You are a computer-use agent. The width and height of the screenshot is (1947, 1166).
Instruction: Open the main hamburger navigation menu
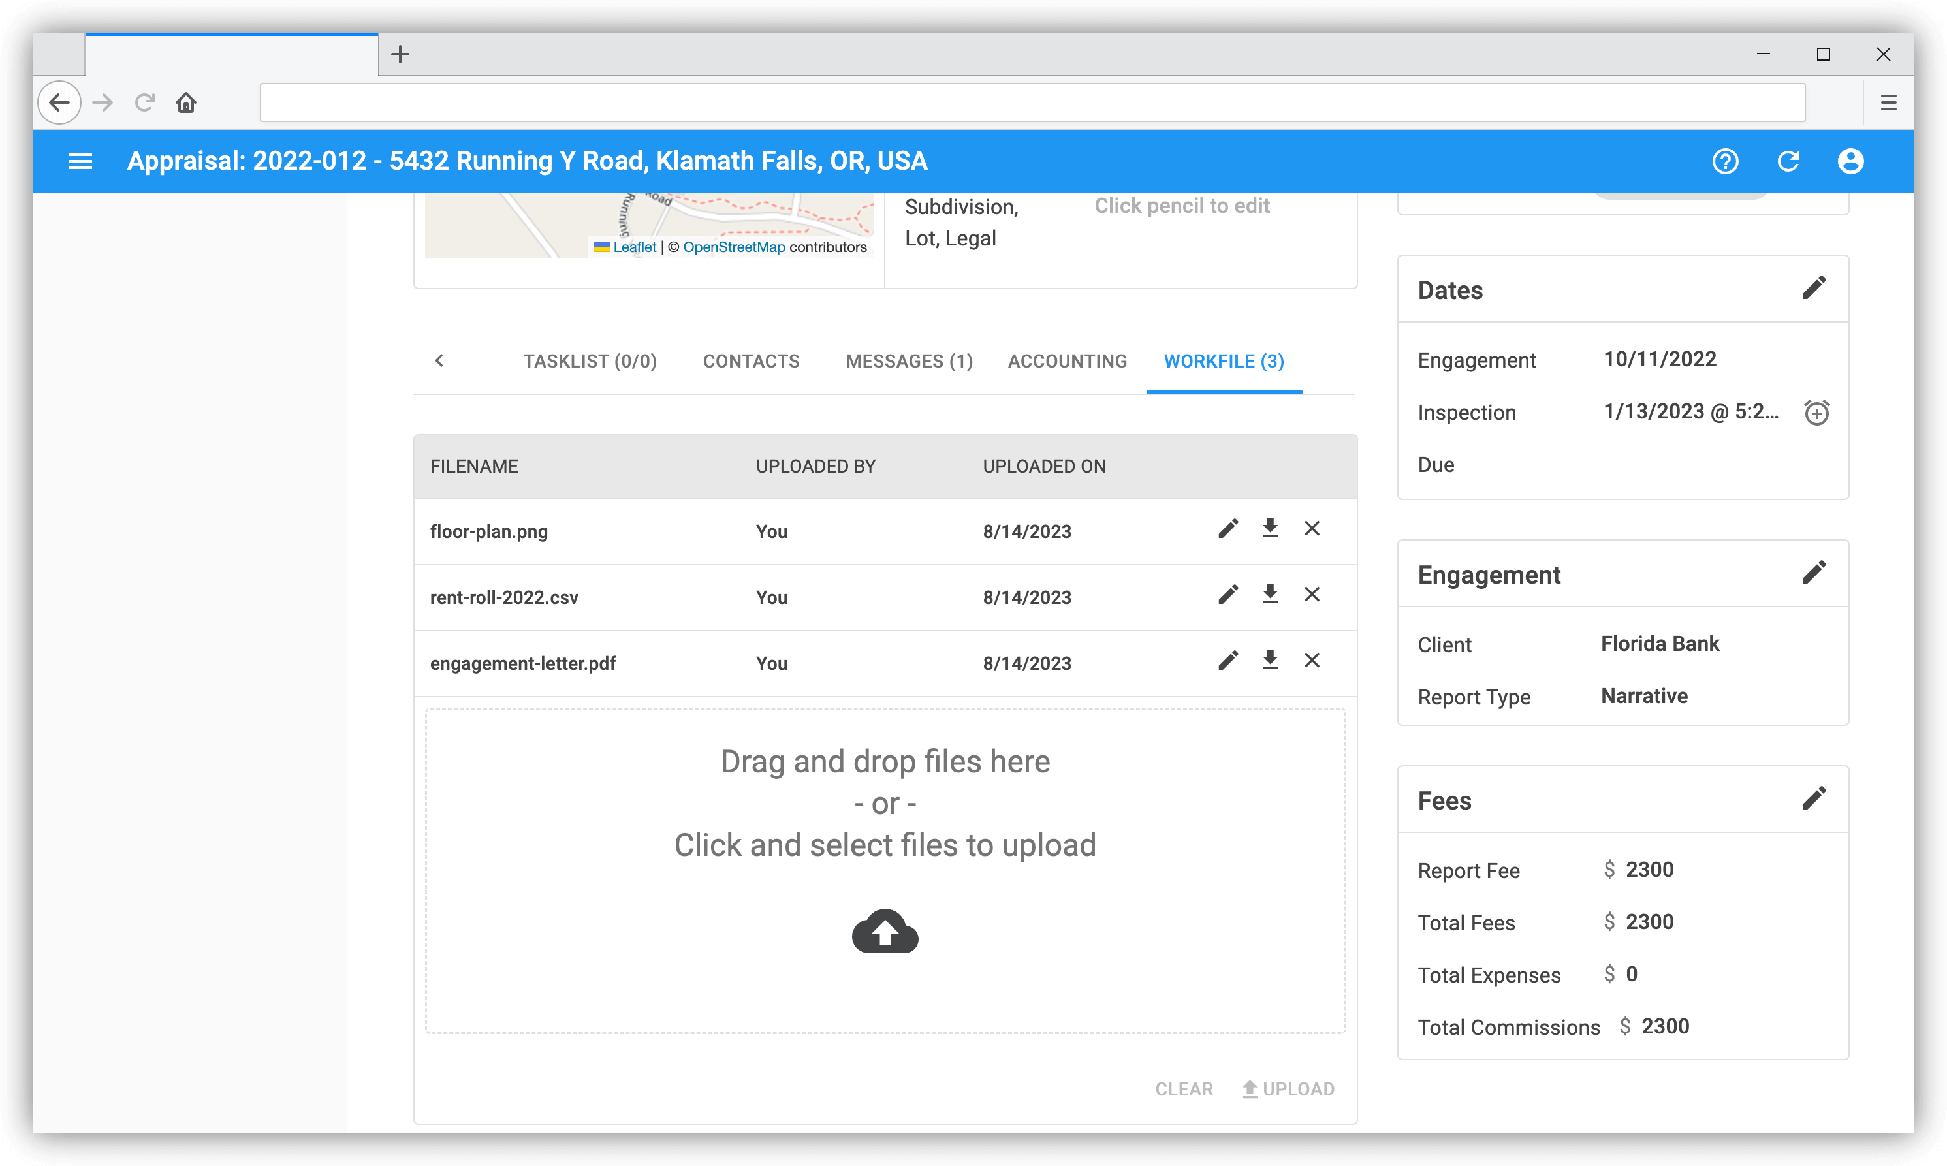80,161
